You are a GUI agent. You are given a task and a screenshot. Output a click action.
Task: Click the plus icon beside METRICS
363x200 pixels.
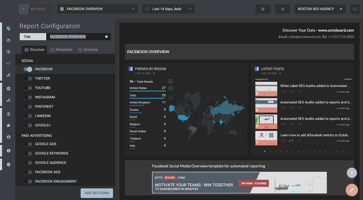point(24,9)
